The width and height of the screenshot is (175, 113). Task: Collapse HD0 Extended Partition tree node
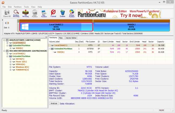click(x=7, y=46)
